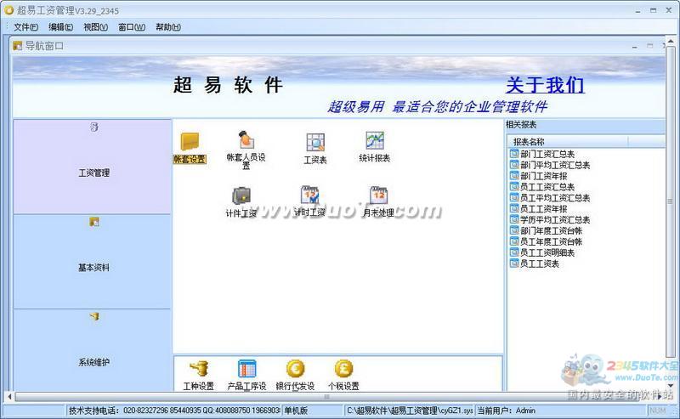Click the database path cyGZ1.sys status entry
Image resolution: width=680 pixels, height=419 pixels.
click(410, 410)
